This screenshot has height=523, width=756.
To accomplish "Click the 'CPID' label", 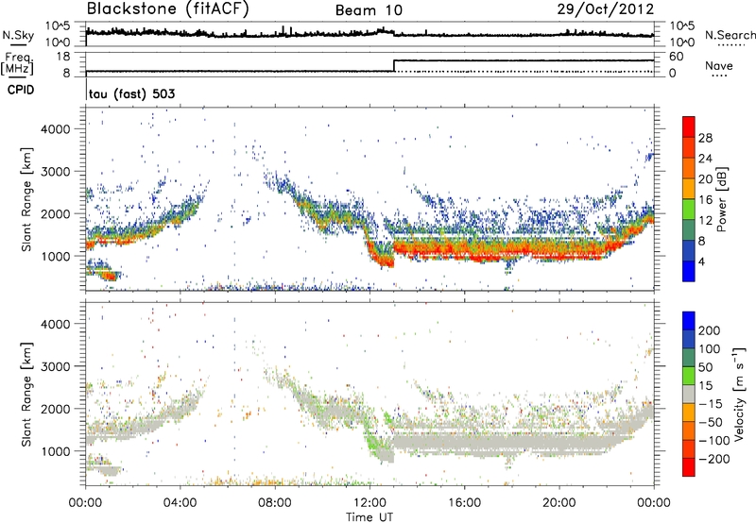I will tap(21, 90).
